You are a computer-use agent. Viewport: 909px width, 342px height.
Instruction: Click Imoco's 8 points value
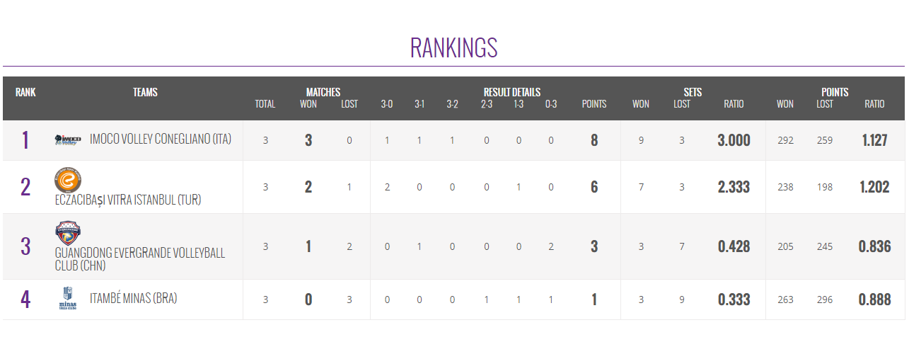[x=594, y=140]
